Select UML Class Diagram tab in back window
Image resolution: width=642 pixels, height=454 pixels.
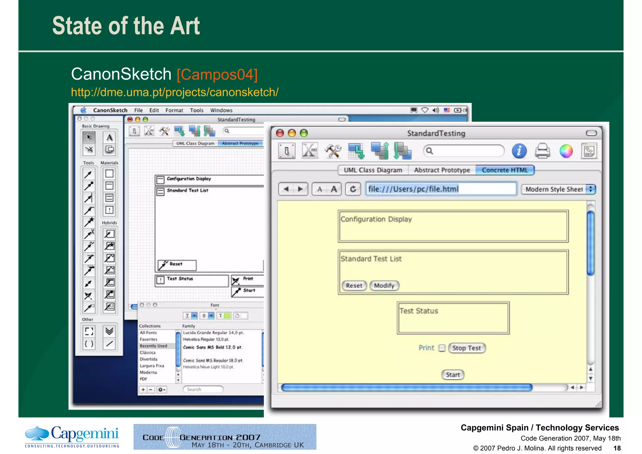(x=195, y=143)
